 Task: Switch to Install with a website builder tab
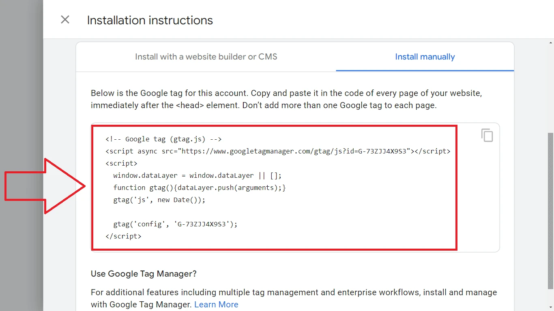[206, 57]
